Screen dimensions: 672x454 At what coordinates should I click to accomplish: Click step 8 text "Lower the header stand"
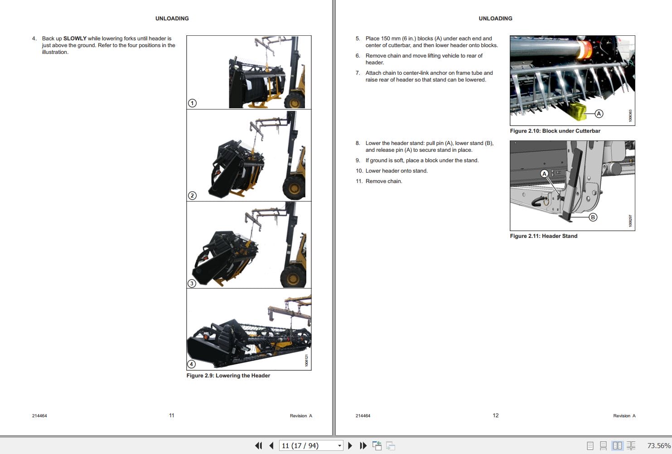395,143
